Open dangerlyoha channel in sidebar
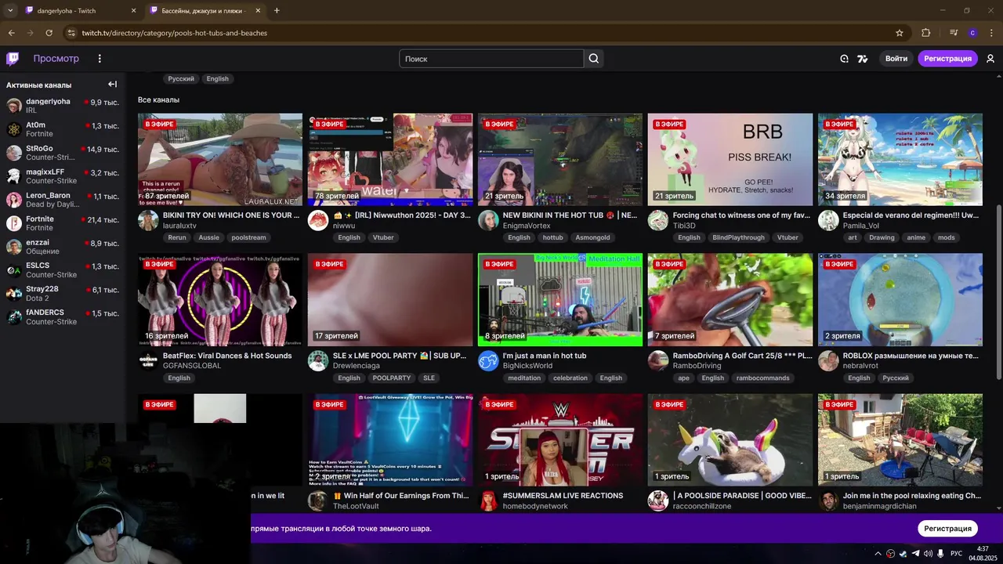The width and height of the screenshot is (1003, 564). click(62, 105)
